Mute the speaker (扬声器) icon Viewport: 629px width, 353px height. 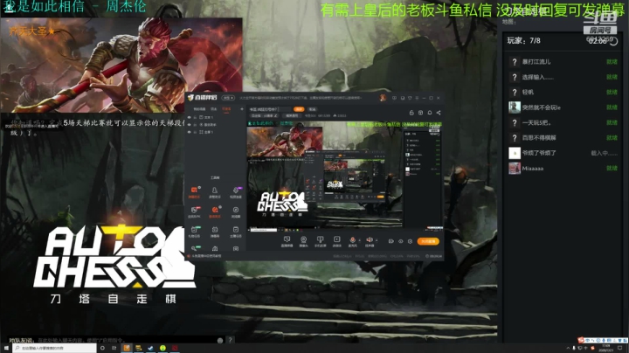(369, 240)
